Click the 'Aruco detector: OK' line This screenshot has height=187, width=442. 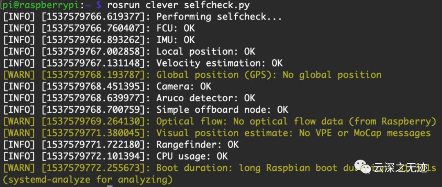206,98
